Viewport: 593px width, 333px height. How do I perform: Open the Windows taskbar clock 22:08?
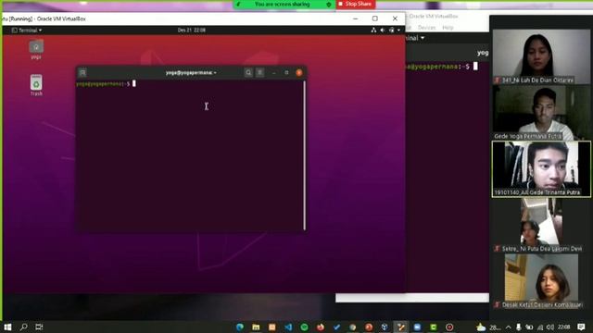(564, 327)
